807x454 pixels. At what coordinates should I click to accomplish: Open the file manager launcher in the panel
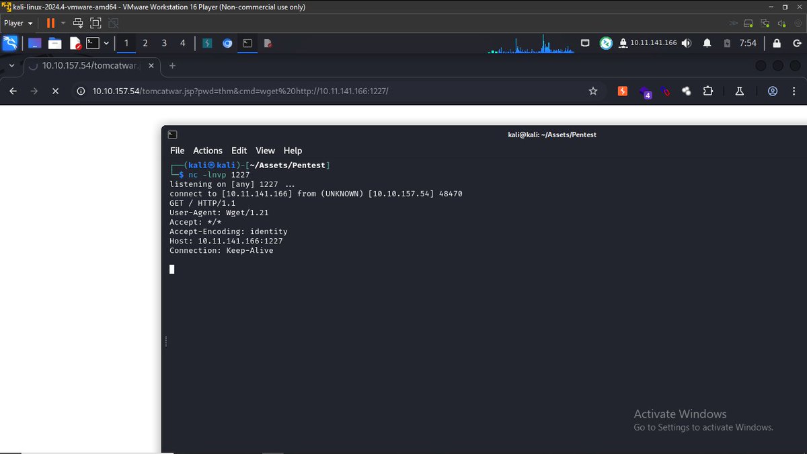point(55,44)
